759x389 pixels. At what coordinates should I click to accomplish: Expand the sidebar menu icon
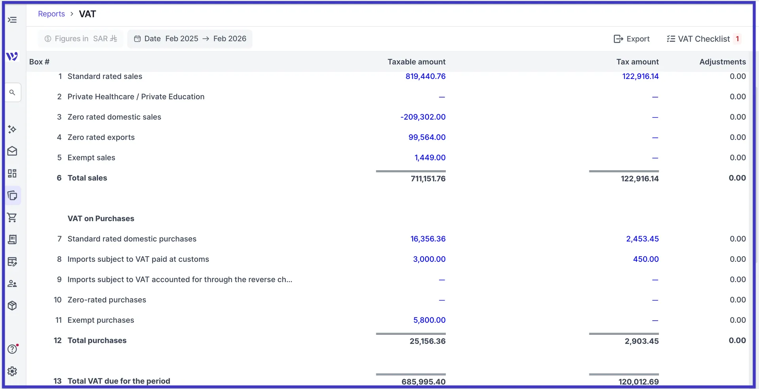[12, 20]
